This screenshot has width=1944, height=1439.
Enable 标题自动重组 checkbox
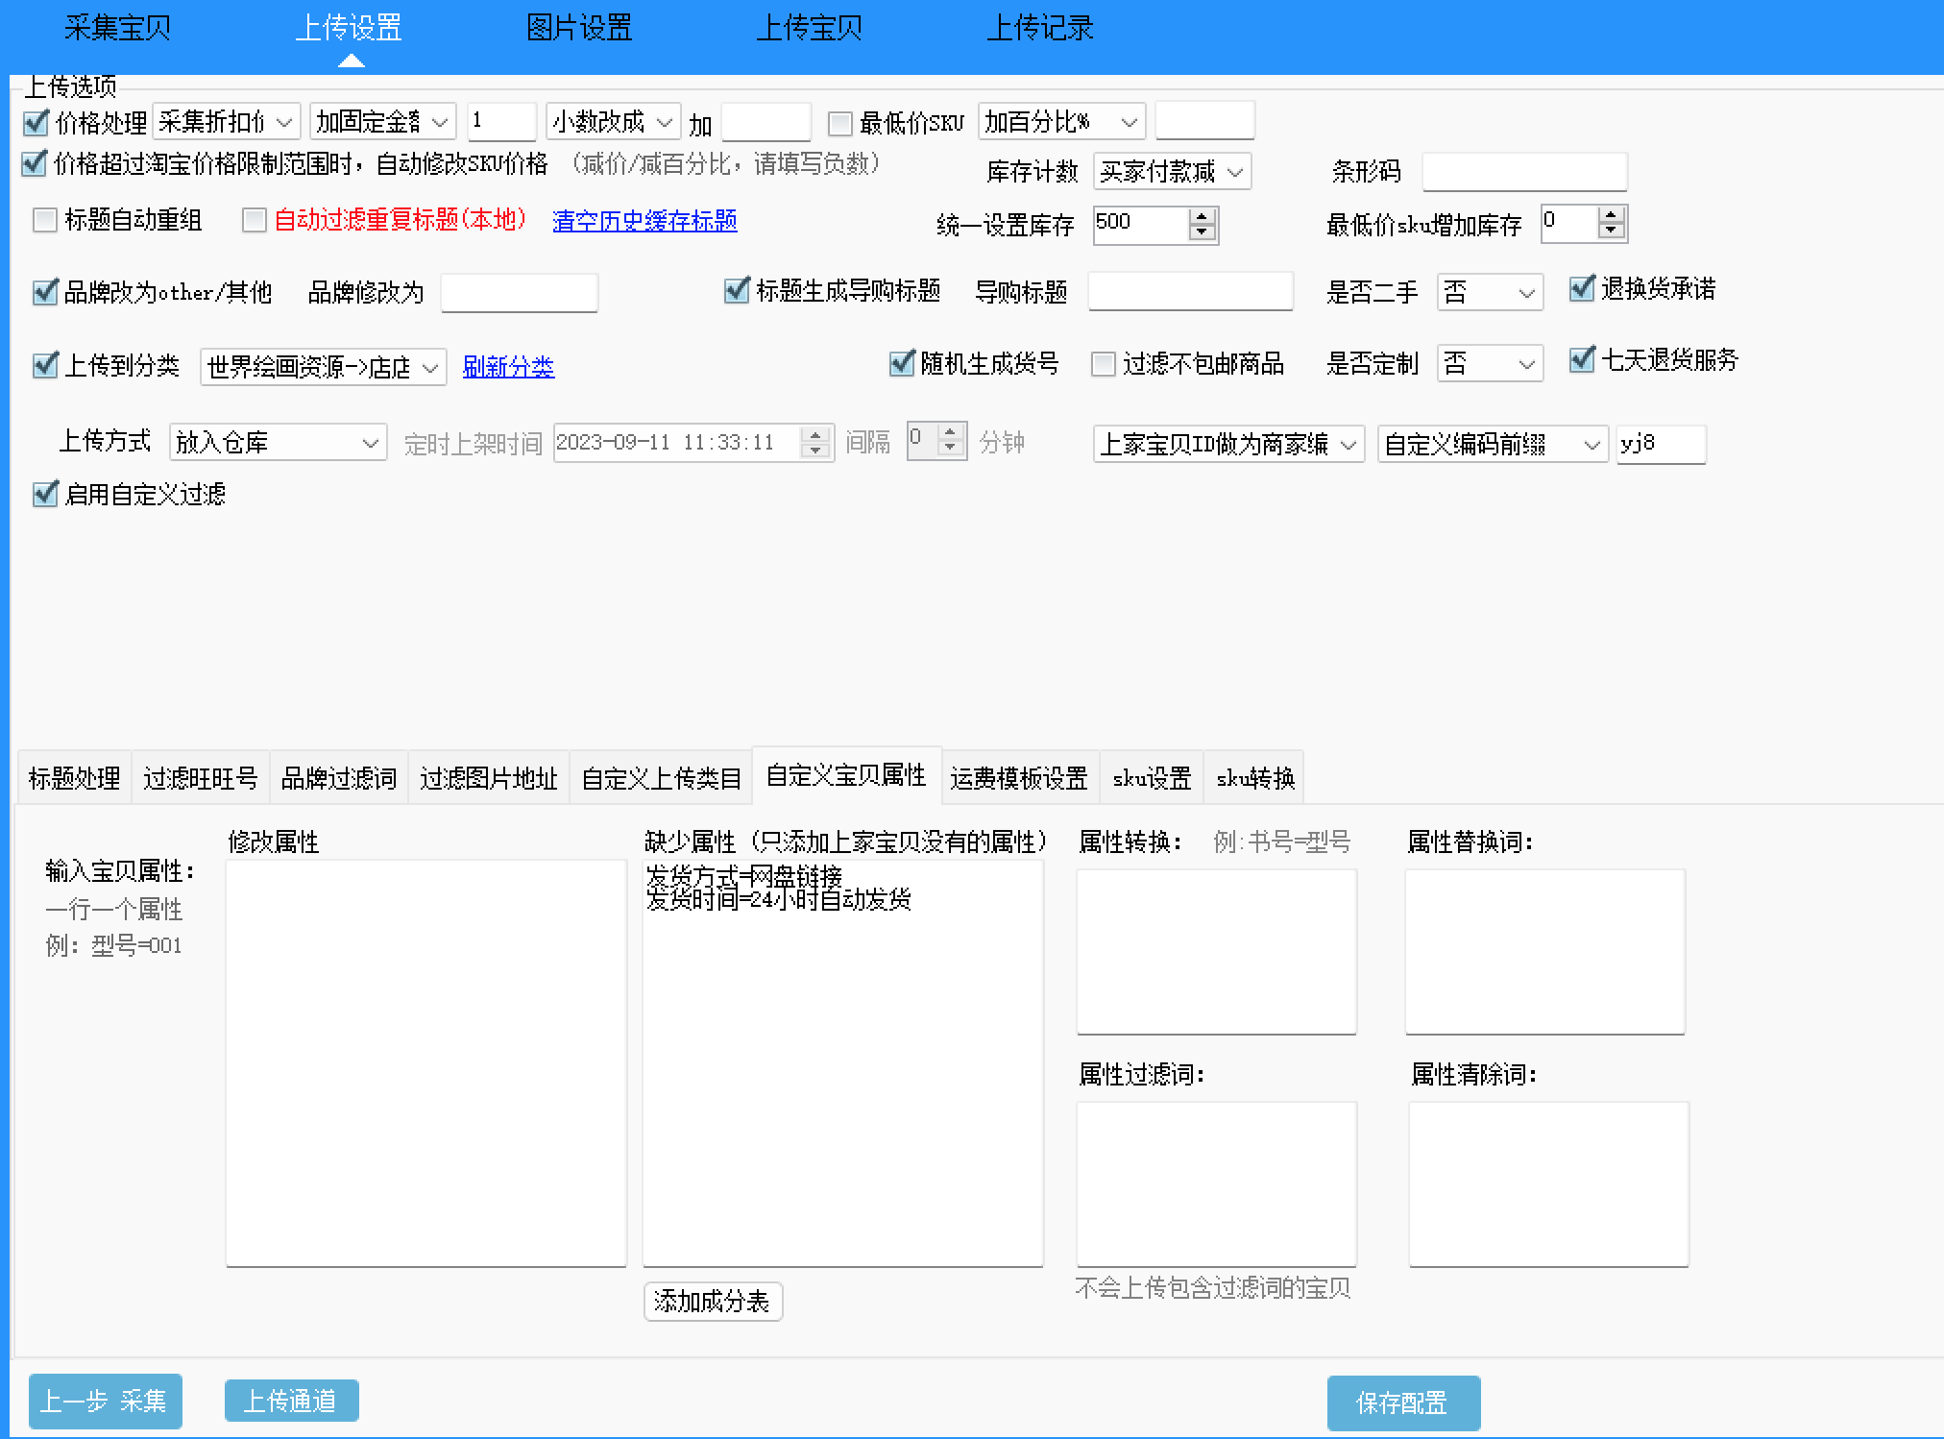[45, 221]
